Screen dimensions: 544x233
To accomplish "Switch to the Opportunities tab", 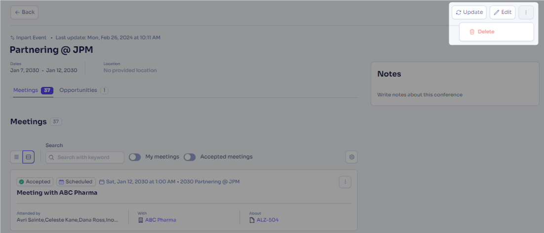I will 83,90.
